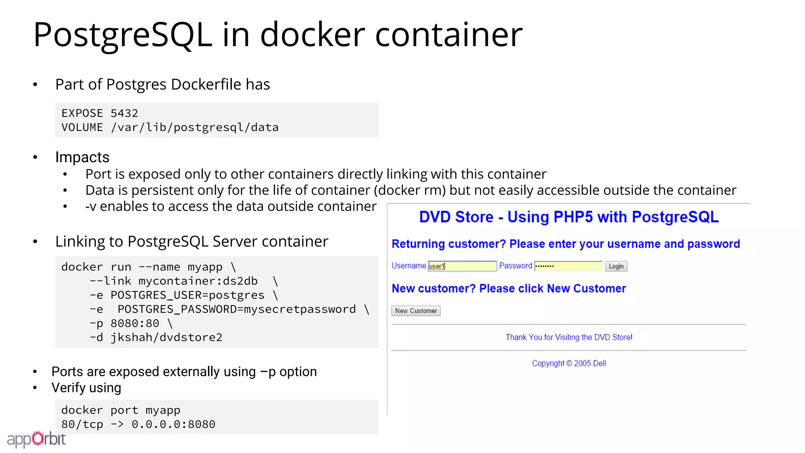This screenshot has width=805, height=453.
Task: Click the -p 8080:80 code line
Action: (x=131, y=323)
